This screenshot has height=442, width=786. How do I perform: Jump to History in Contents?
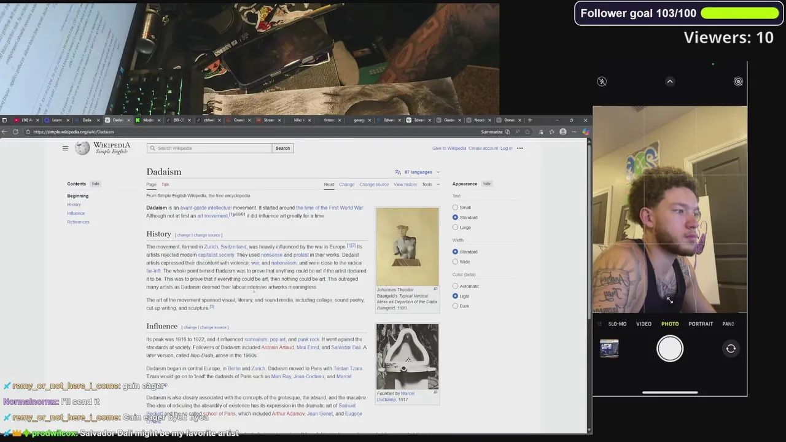coord(74,204)
